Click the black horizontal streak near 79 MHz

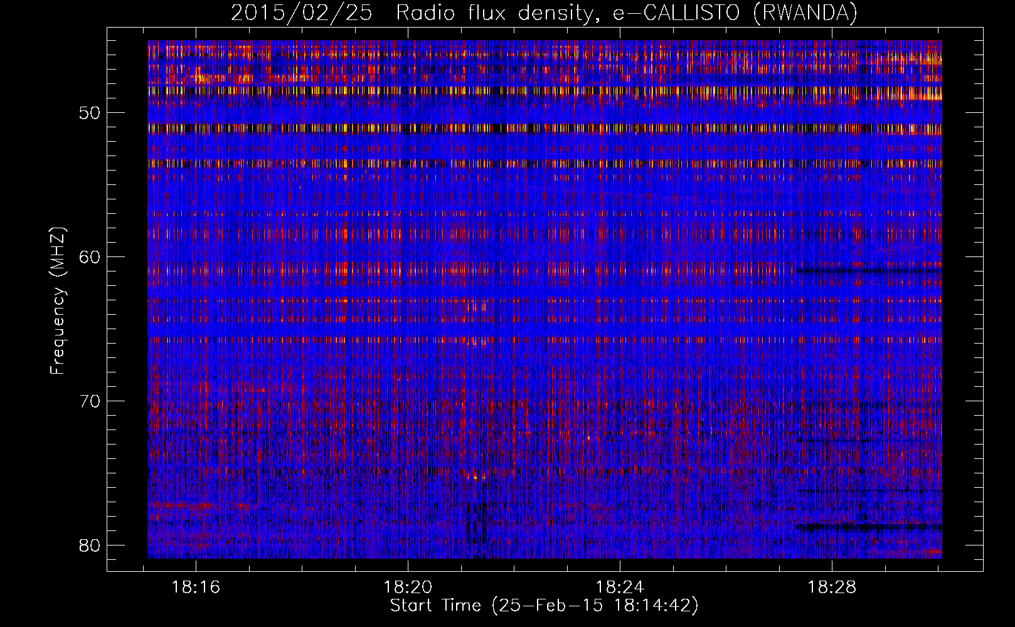click(866, 527)
